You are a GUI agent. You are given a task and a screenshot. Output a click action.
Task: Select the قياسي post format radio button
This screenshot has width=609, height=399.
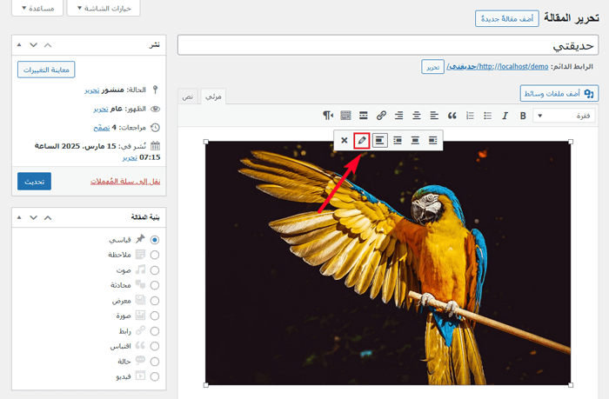(x=155, y=239)
